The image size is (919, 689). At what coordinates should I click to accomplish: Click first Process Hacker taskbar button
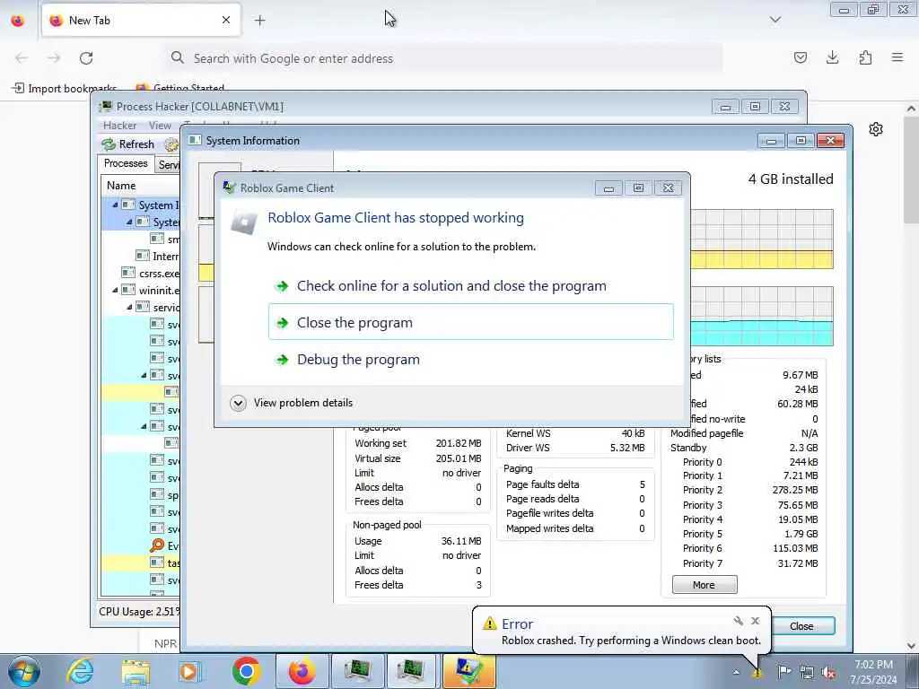(x=357, y=671)
